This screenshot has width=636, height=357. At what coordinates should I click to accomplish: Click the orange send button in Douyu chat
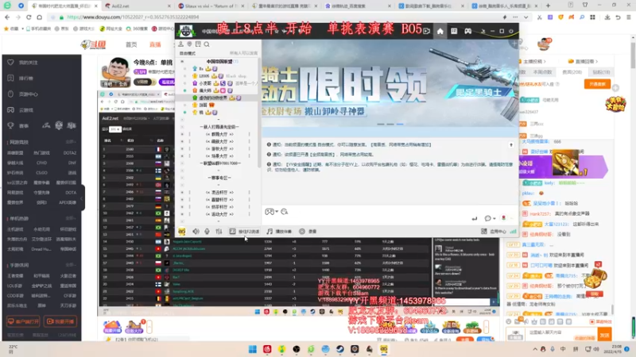[605, 335]
